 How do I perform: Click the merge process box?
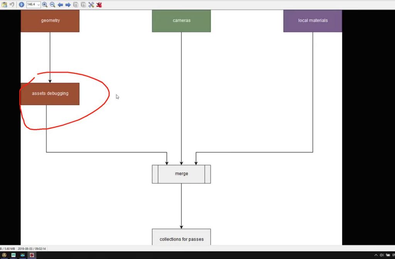coord(181,174)
